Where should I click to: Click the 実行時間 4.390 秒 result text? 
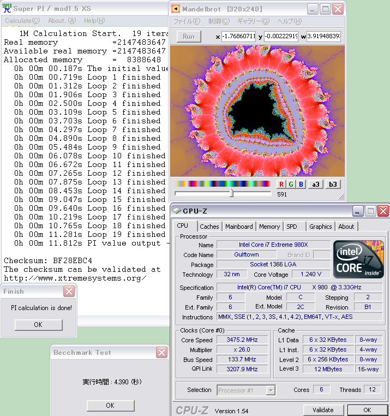click(x=112, y=382)
